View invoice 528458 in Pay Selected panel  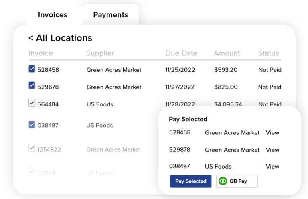[x=272, y=133]
